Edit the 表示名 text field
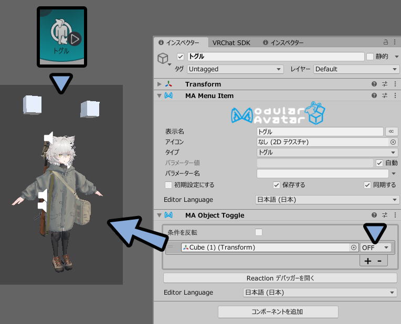 pos(320,132)
